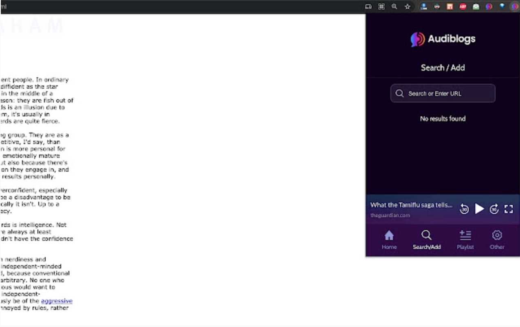Play the Tamiflu saga article audio
This screenshot has width=520, height=327.
[479, 209]
